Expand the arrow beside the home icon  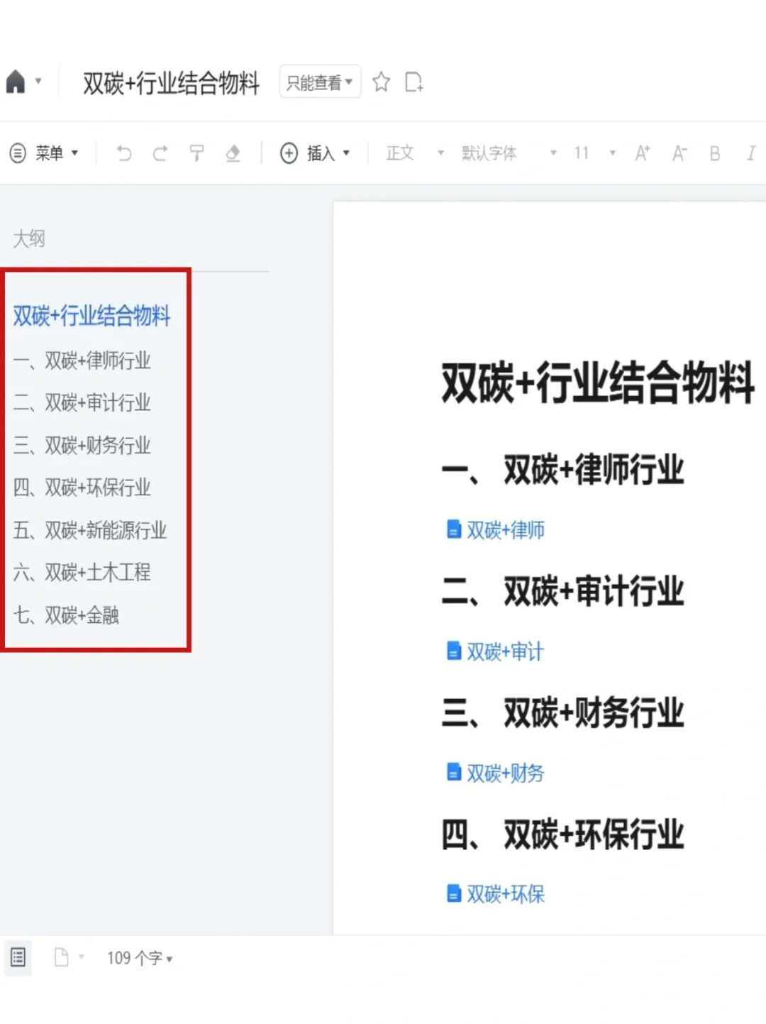click(38, 81)
